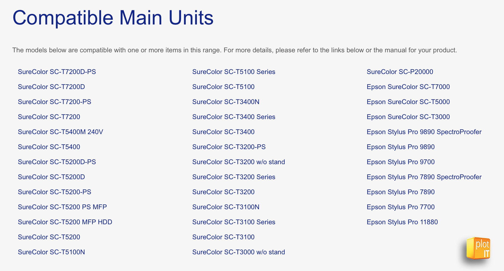Open Epson SureColor SC-T5000 link
The width and height of the screenshot is (504, 271).
point(408,102)
